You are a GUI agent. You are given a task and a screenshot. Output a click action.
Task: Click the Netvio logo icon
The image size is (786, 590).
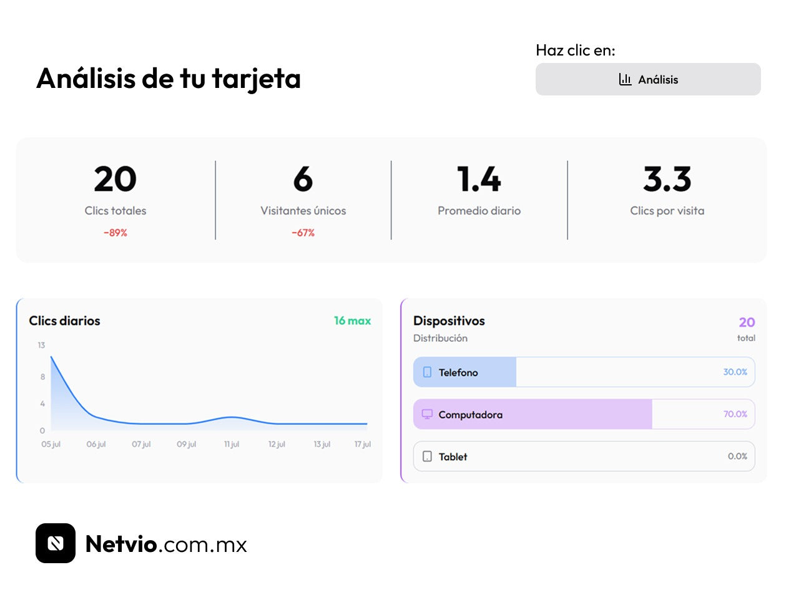[56, 543]
